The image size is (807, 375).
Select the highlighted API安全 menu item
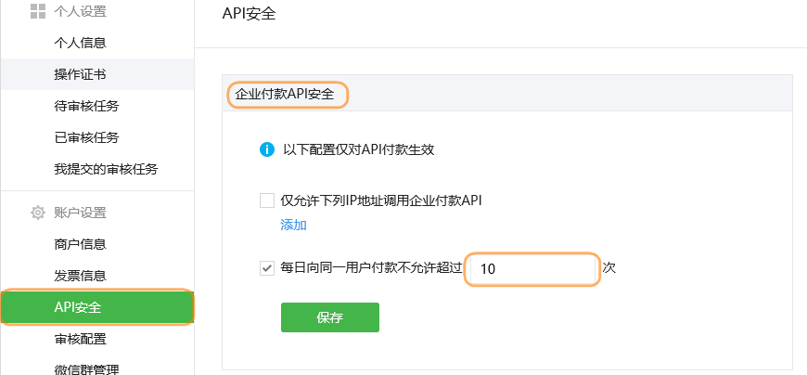[x=97, y=307]
